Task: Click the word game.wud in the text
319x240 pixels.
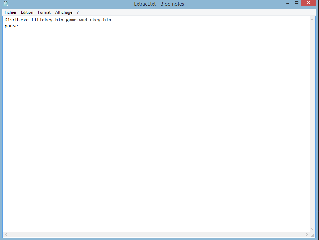Action: coord(77,20)
